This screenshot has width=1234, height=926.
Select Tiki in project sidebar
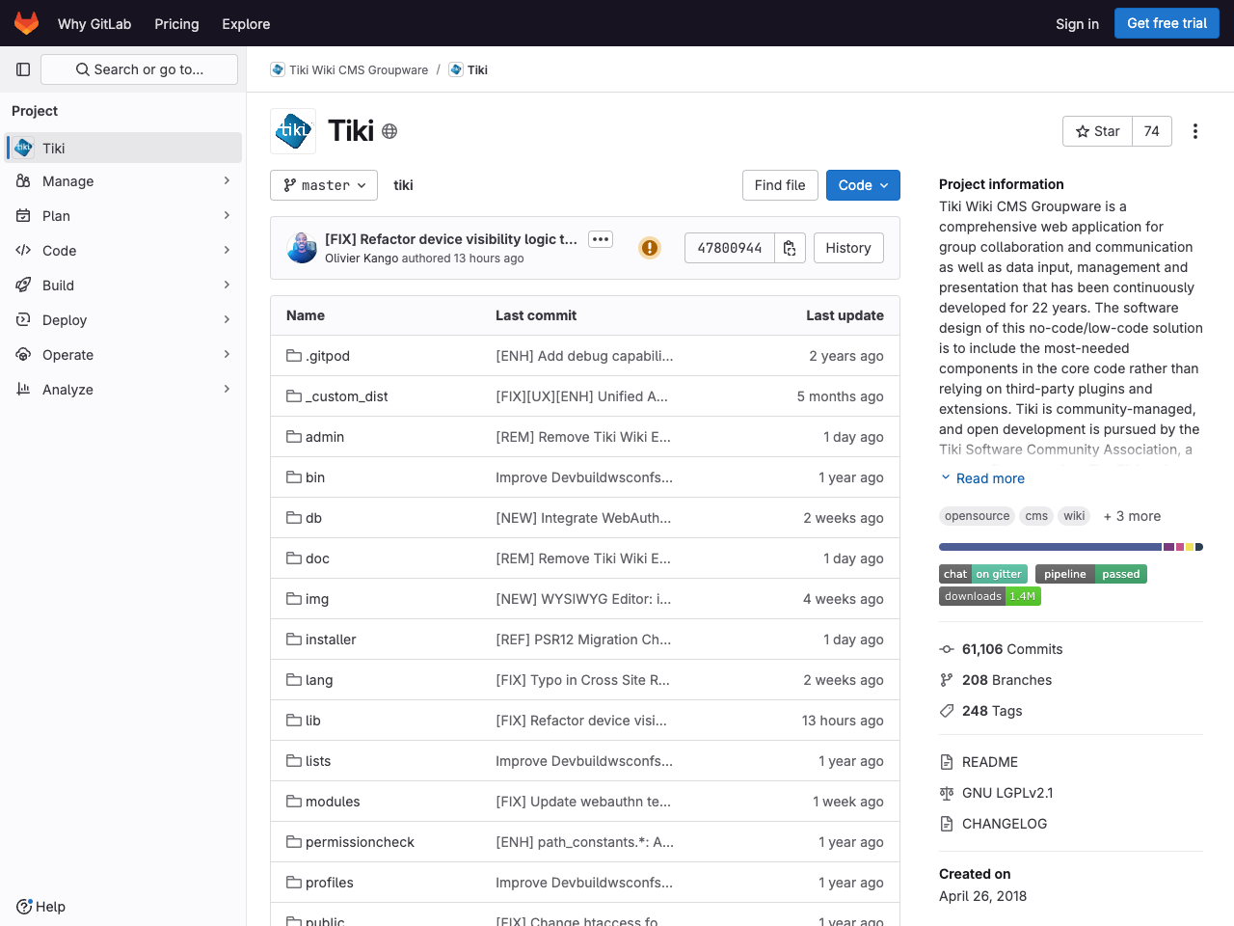pos(123,148)
